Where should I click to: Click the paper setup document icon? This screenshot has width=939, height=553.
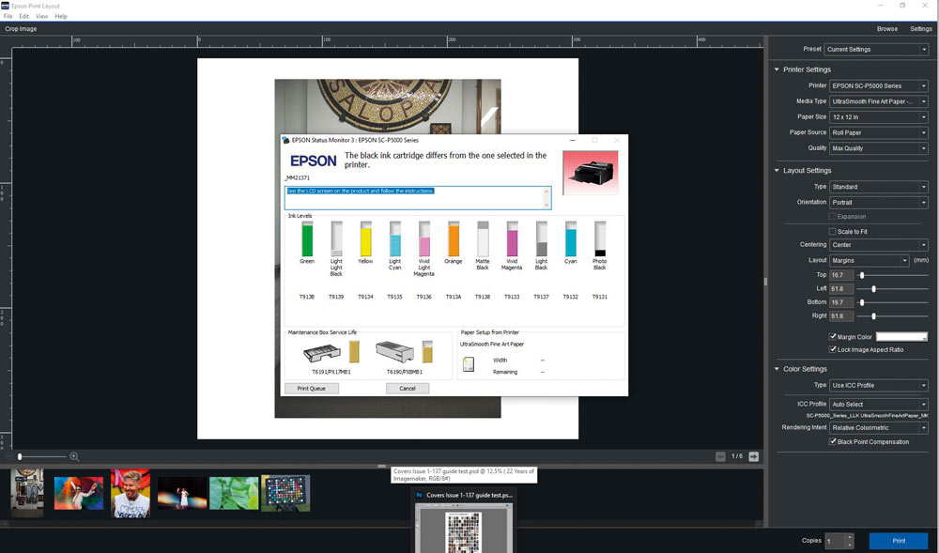coord(469,364)
